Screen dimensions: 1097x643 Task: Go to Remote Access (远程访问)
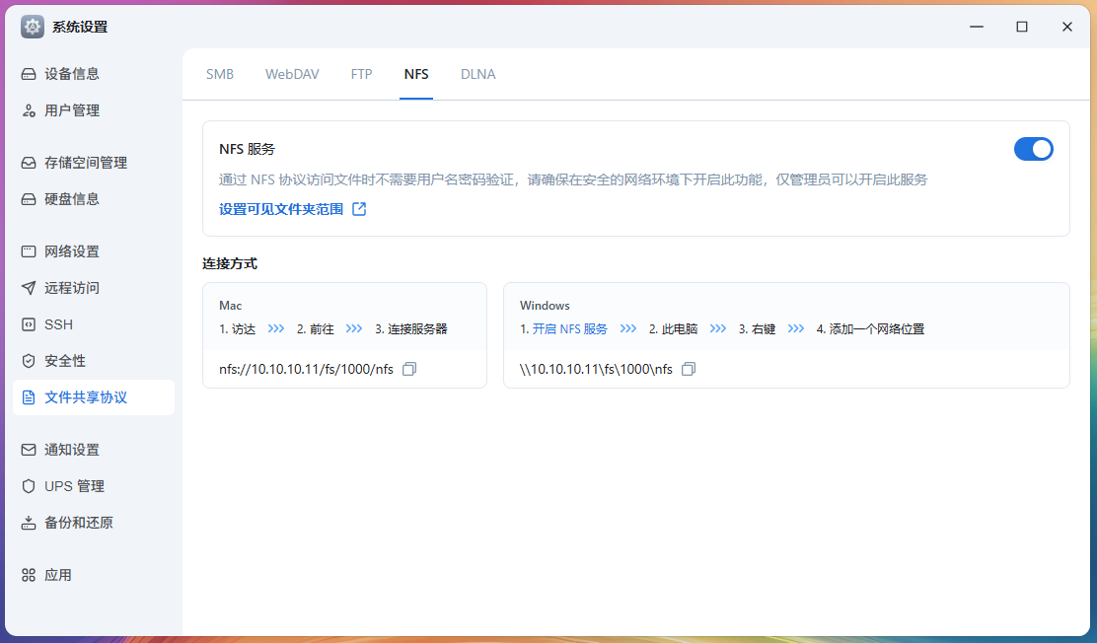[71, 288]
